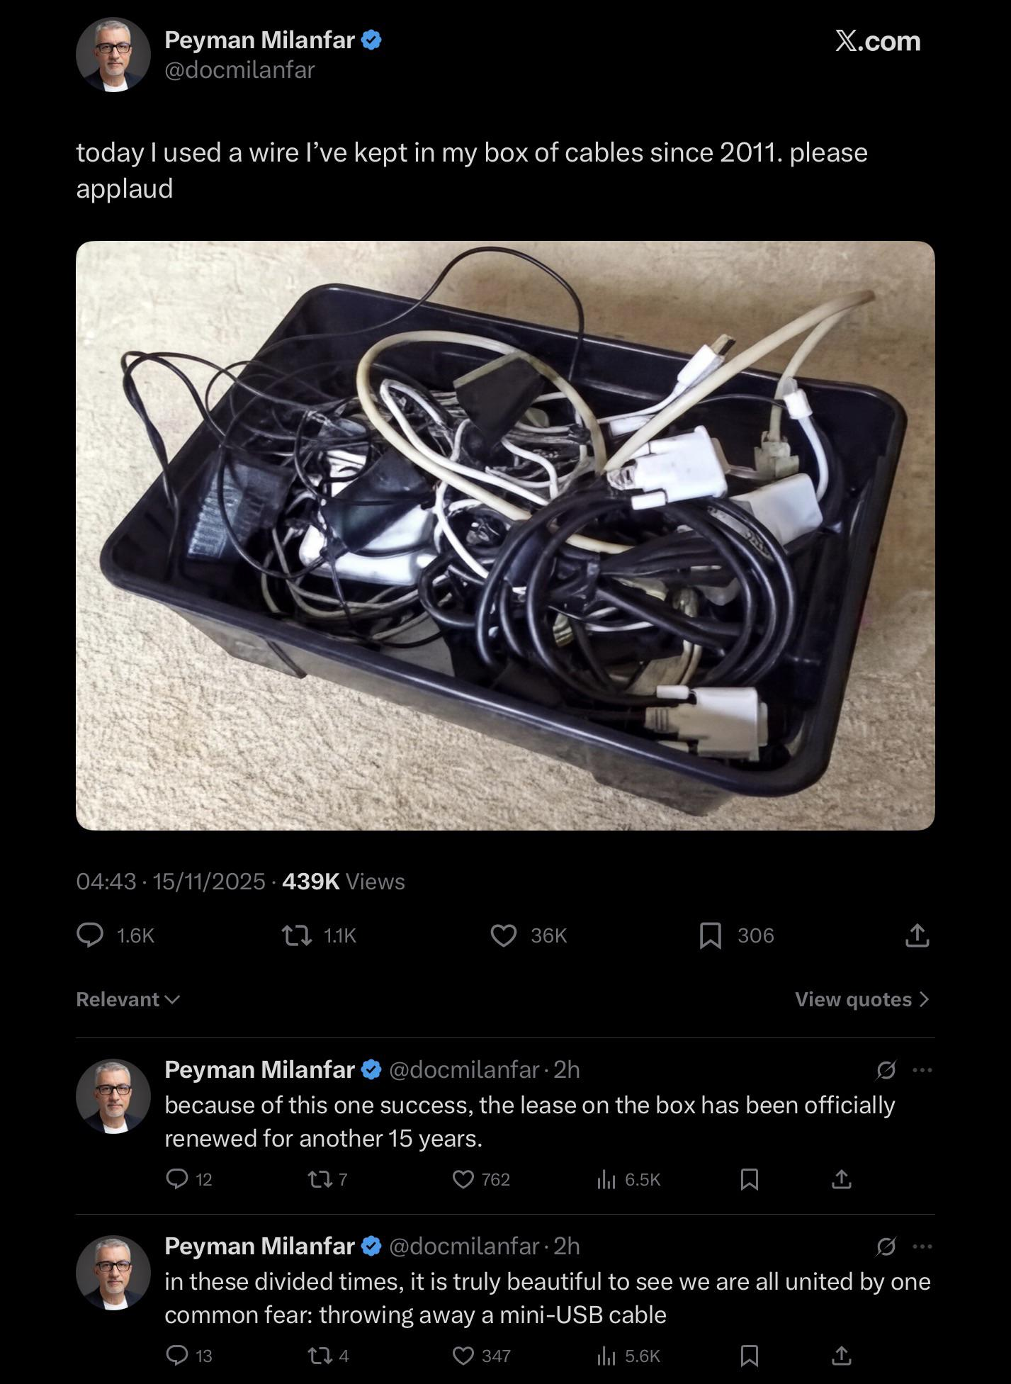
Task: Share the lease renewal reply
Action: (x=841, y=1179)
